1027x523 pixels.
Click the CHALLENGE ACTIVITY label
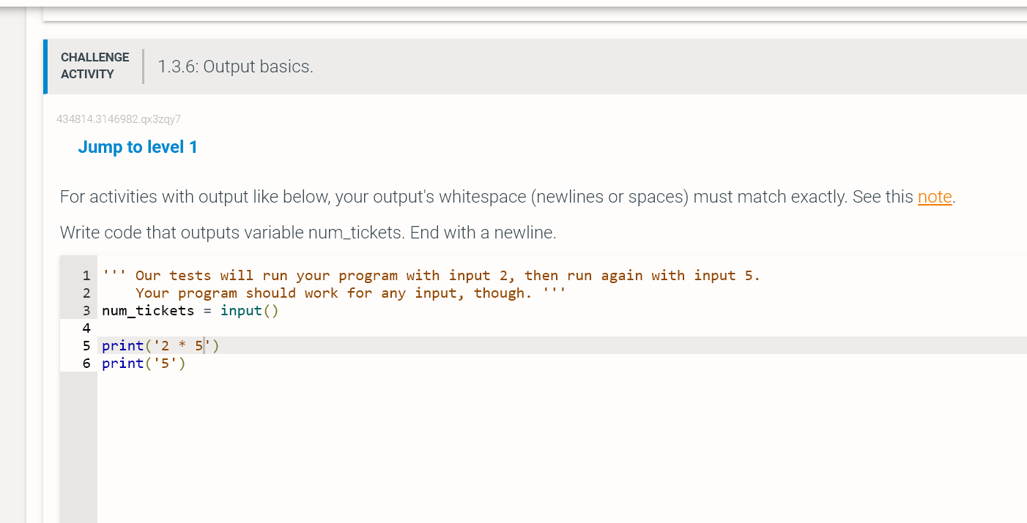[94, 65]
